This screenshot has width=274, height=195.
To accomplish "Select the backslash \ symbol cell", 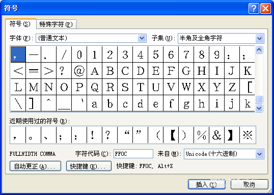I will coord(18,103).
